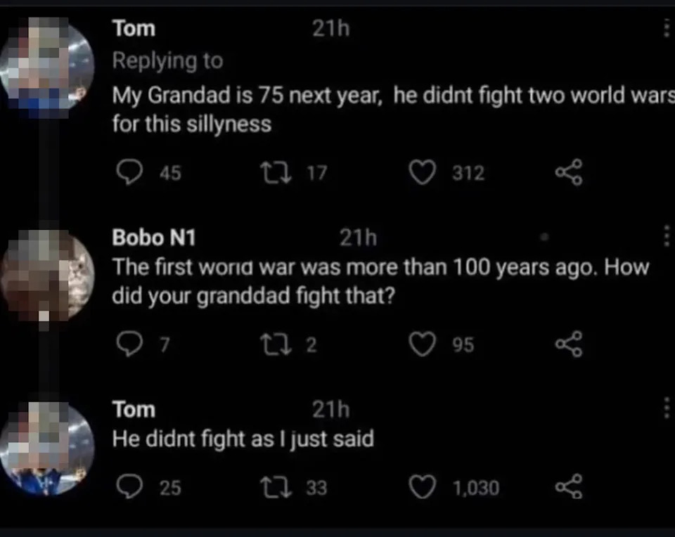Viewport: 675px width, 537px height.
Task: Open more options for Tom's first tweet
Action: pyautogui.click(x=666, y=28)
